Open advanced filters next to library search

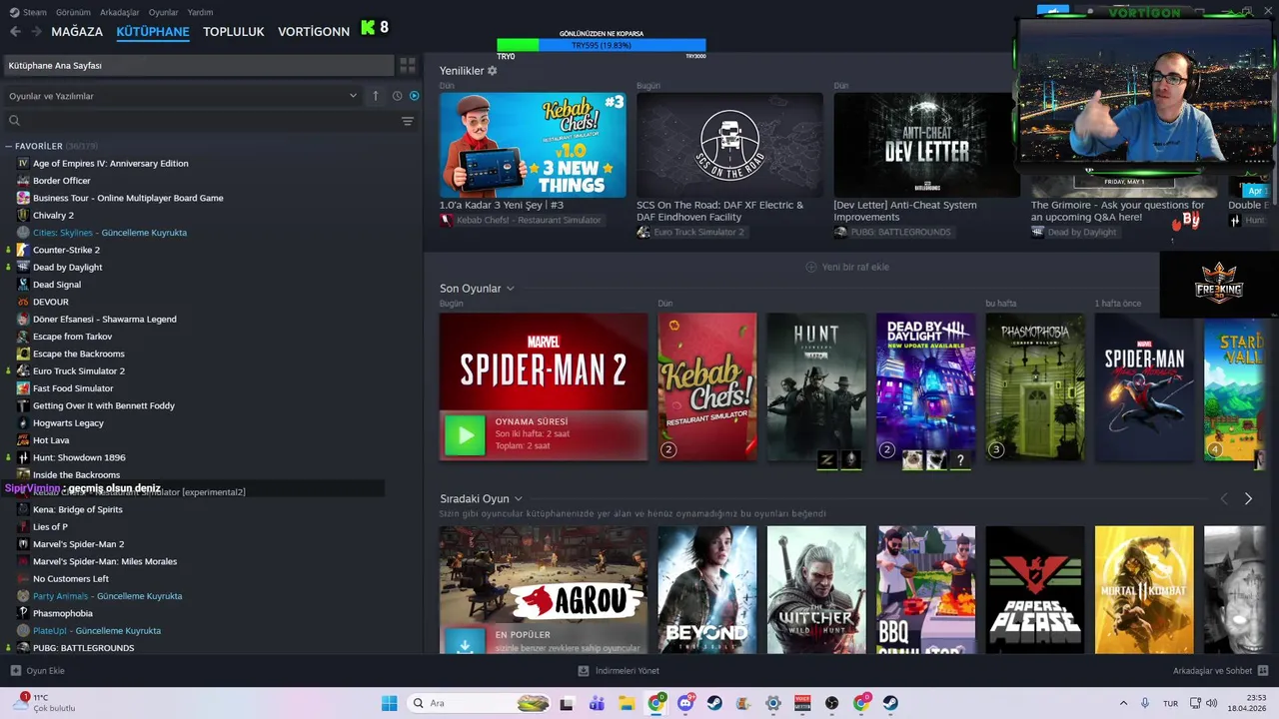tap(408, 121)
